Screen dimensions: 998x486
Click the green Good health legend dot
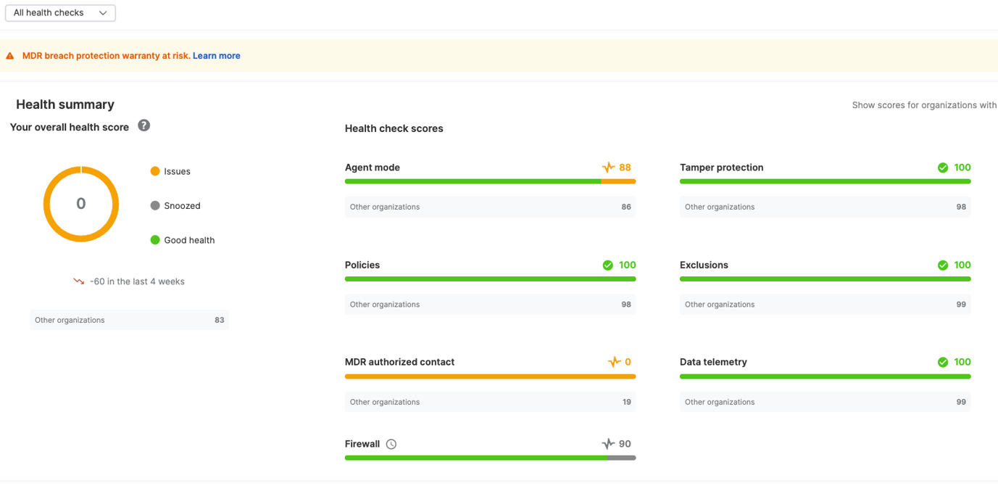click(x=155, y=240)
